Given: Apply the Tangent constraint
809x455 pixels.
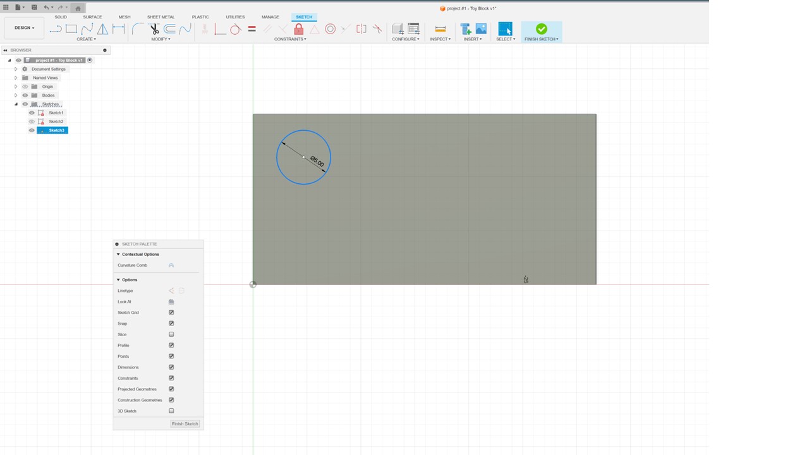Looking at the screenshot, I should click(235, 29).
